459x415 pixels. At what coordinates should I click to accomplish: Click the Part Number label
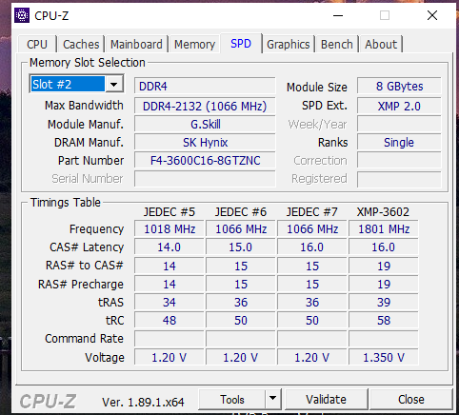tap(90, 161)
